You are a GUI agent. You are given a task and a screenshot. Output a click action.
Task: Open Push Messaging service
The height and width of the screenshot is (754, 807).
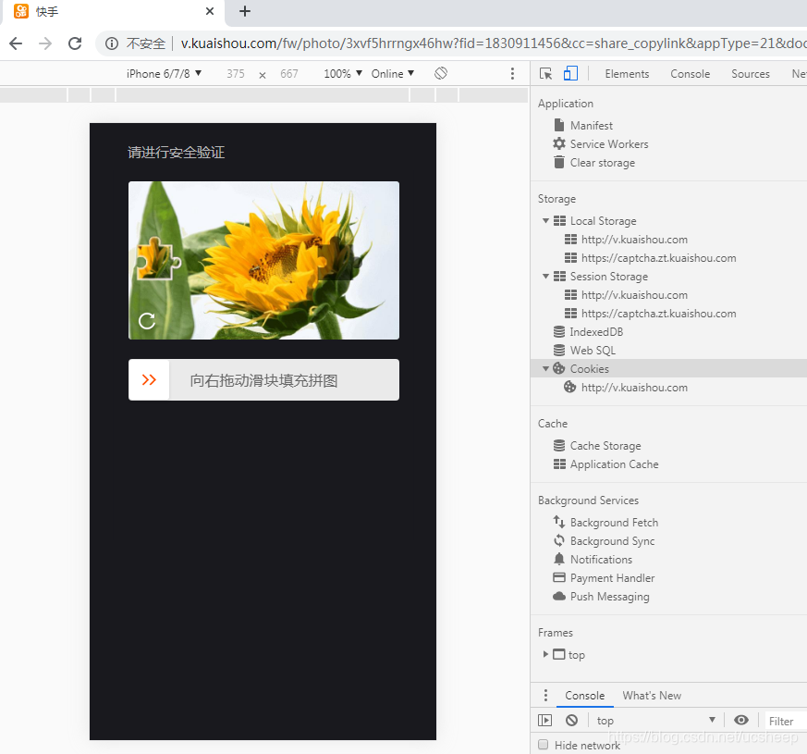(x=609, y=597)
